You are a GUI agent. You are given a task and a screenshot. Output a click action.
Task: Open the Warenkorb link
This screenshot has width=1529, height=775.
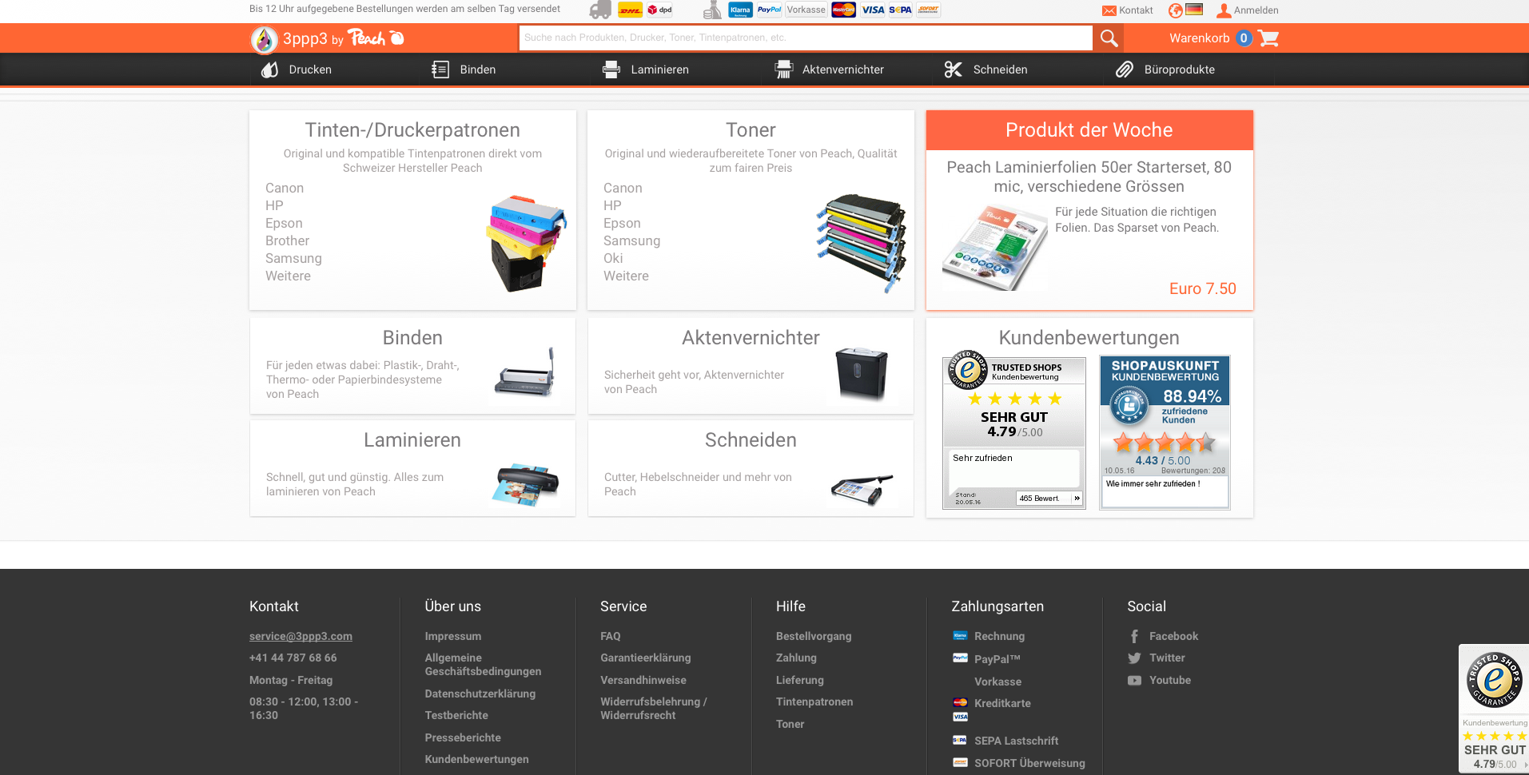[1199, 38]
